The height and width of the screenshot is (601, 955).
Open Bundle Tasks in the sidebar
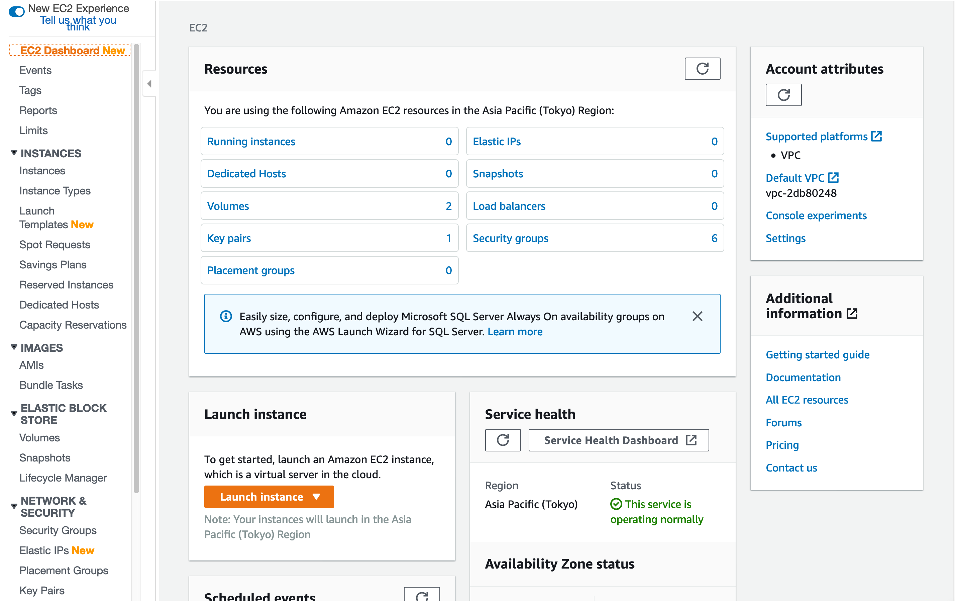51,385
